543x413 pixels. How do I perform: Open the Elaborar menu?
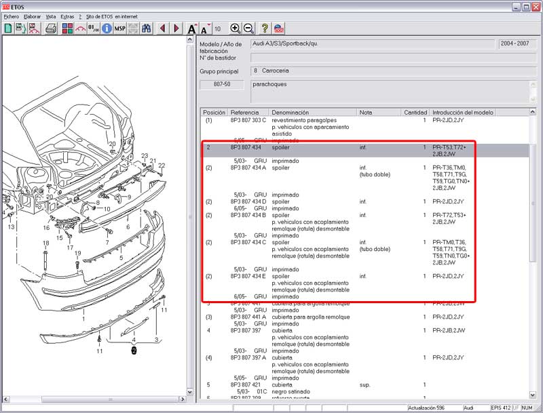pos(32,16)
